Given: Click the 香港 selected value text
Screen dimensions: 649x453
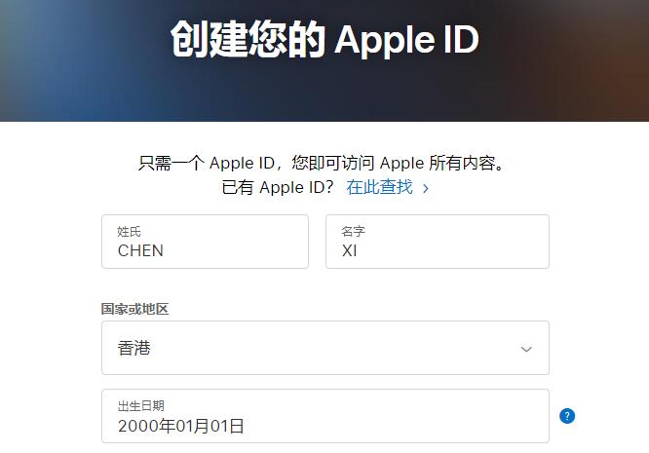Looking at the screenshot, I should click(x=134, y=348).
